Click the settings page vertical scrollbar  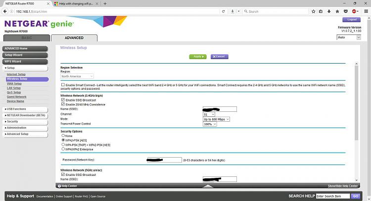356,103
